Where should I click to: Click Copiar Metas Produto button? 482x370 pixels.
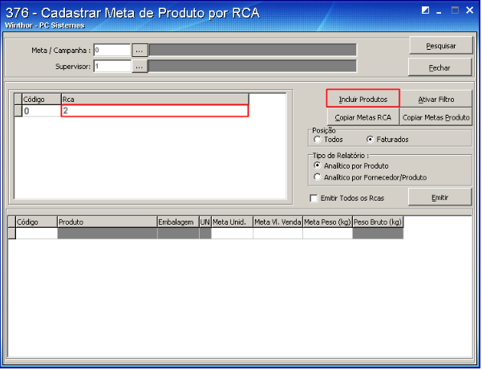pos(436,117)
